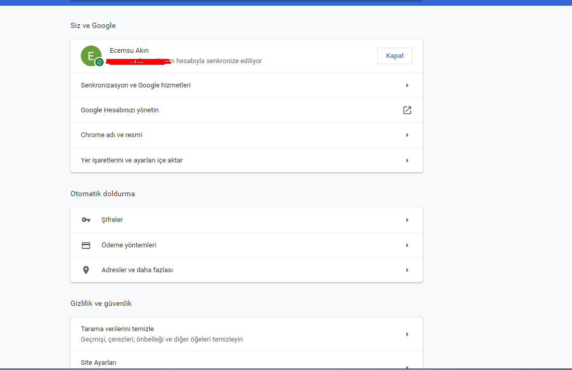Click the Otomatik doldurma section heading
Viewport: 572px width, 370px height.
tap(103, 194)
